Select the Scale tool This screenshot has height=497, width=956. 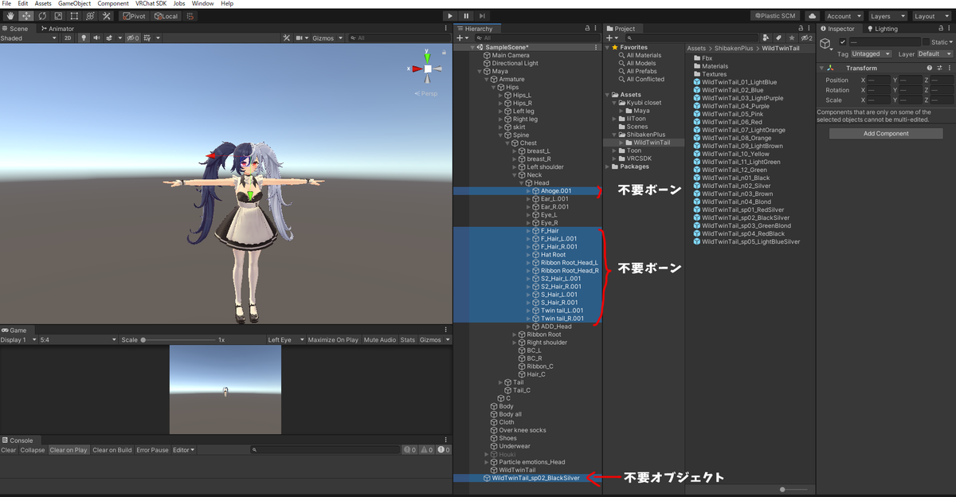(58, 16)
